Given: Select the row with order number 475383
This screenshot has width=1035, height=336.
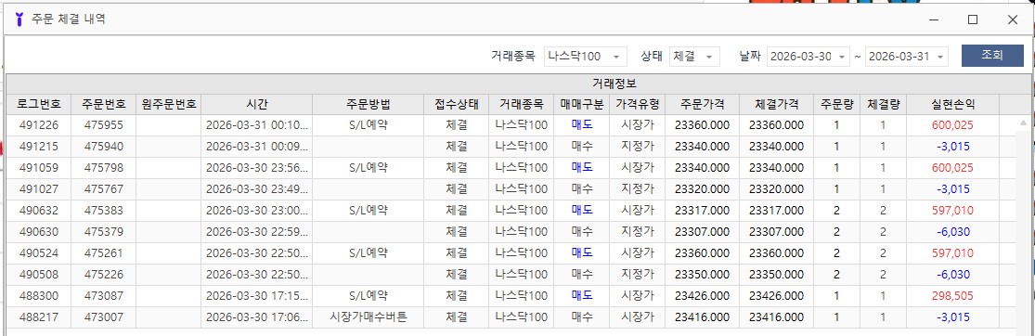Looking at the screenshot, I should click(511, 211).
